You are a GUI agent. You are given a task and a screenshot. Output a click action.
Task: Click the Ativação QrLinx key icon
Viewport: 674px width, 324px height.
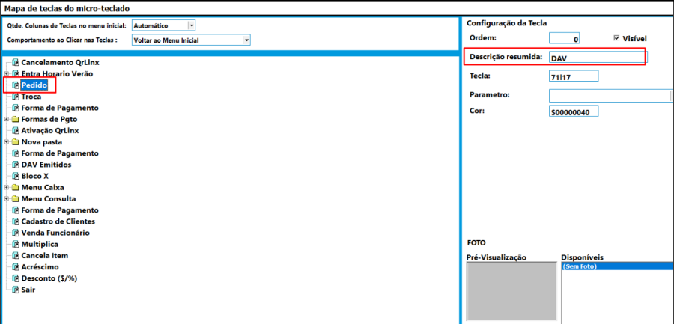coord(16,131)
